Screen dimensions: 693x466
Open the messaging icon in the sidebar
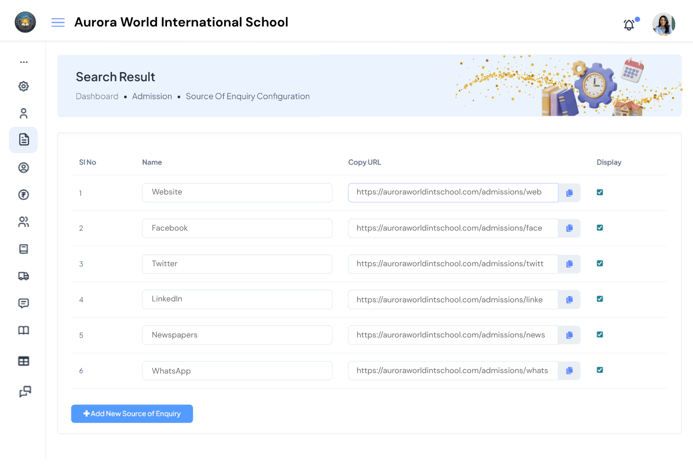tap(23, 303)
